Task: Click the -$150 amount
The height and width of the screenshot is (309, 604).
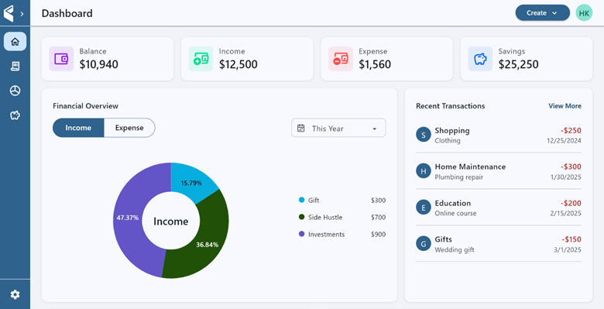Action: (x=571, y=239)
